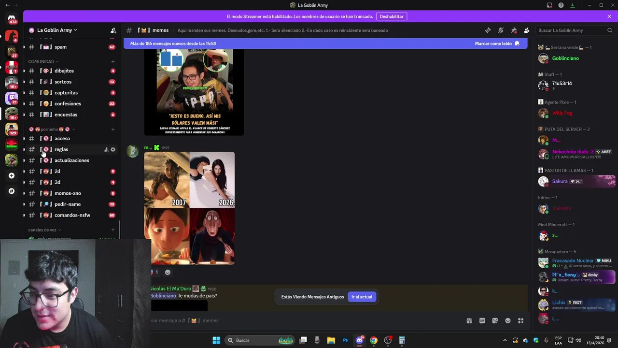Open the encuestas channel
This screenshot has height=348, width=618.
pyautogui.click(x=71, y=115)
